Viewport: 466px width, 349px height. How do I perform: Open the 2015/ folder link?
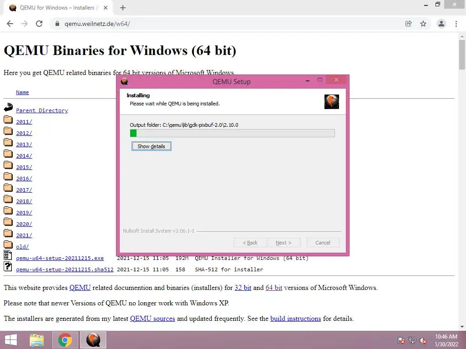[x=24, y=167]
